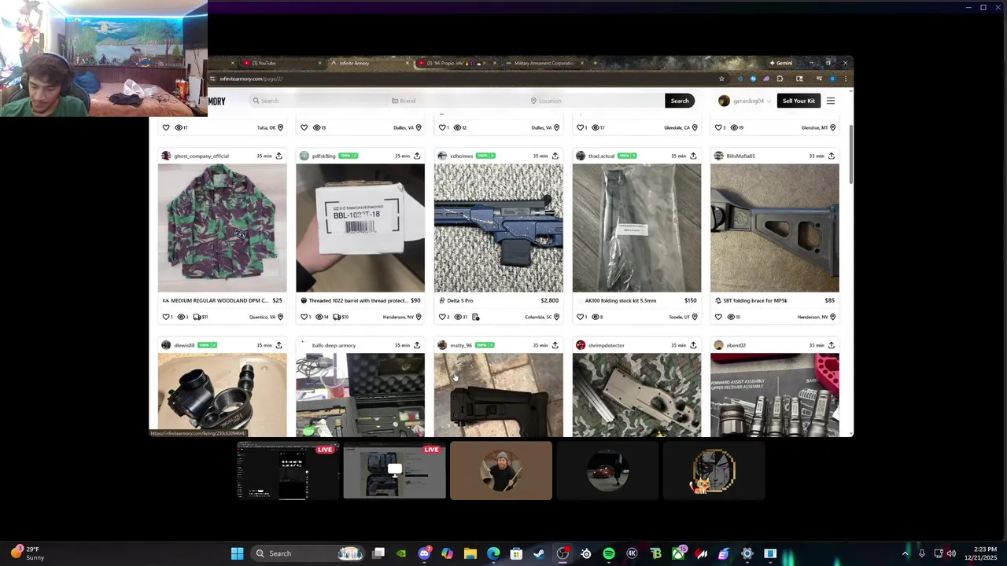The width and height of the screenshot is (1007, 566).
Task: Open Delta 5 Pro listing title
Action: pyautogui.click(x=460, y=300)
